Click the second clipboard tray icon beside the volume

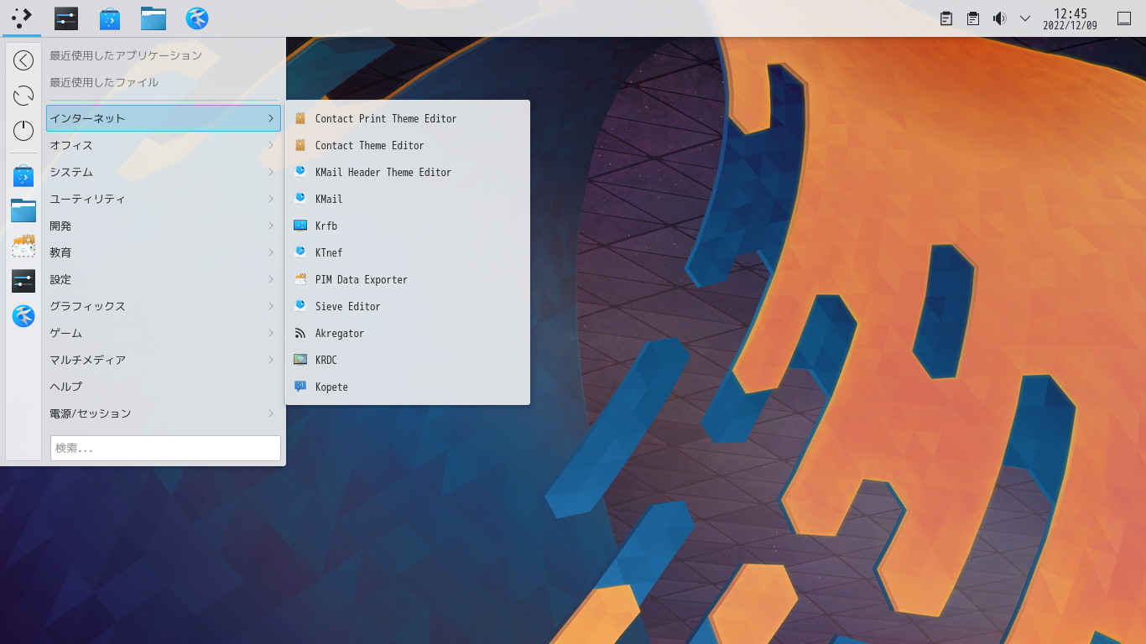[x=973, y=18]
